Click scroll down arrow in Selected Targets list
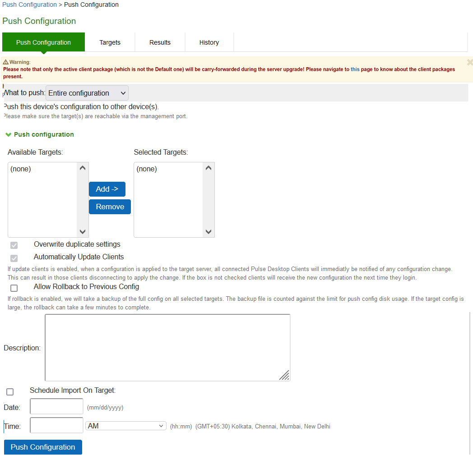The image size is (473, 460). [x=209, y=231]
